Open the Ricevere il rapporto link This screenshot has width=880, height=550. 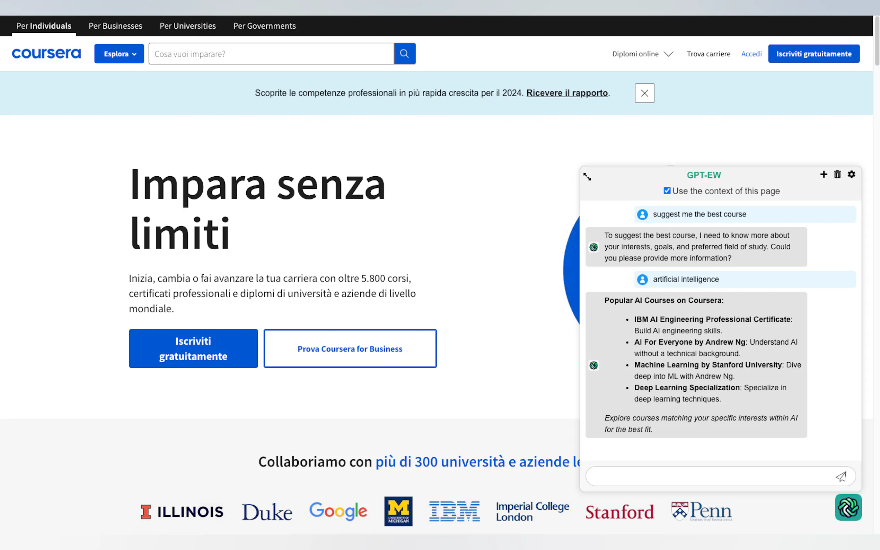point(567,93)
